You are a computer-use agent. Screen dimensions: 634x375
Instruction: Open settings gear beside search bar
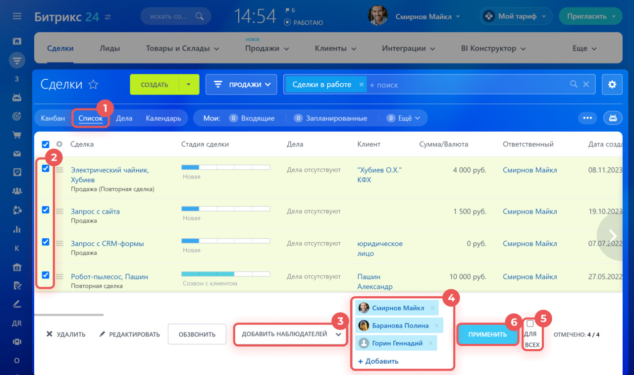pos(612,85)
